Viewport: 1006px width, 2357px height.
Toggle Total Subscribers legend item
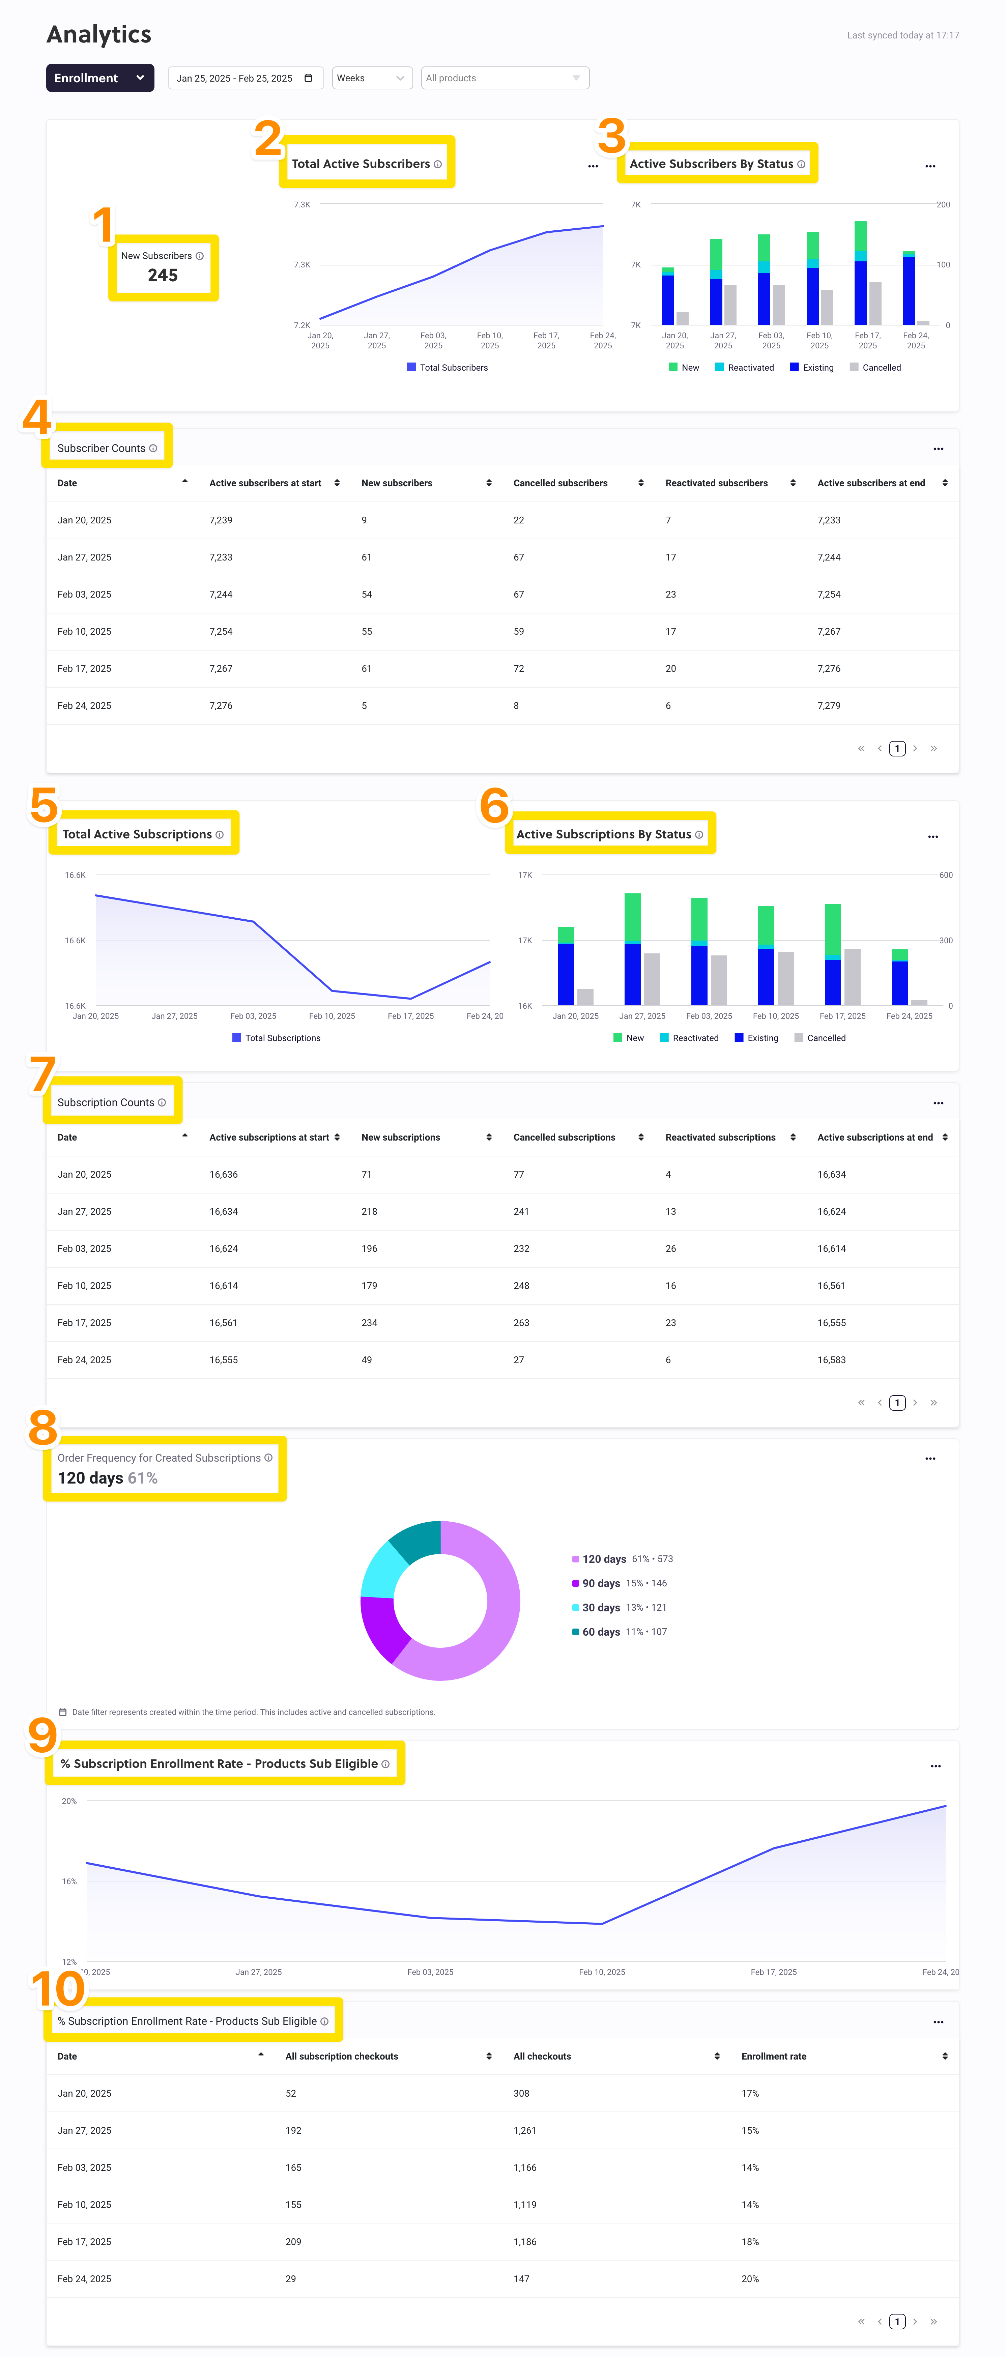pyautogui.click(x=448, y=368)
